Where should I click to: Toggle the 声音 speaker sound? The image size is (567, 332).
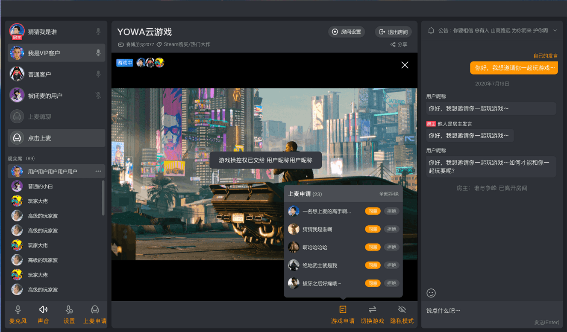tap(43, 315)
